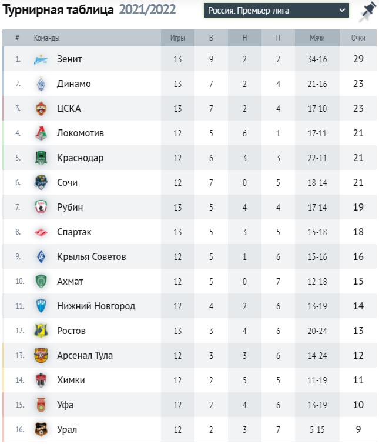The height and width of the screenshot is (444, 379).
Task: Click the Локомотив team logo
Action: tap(41, 133)
